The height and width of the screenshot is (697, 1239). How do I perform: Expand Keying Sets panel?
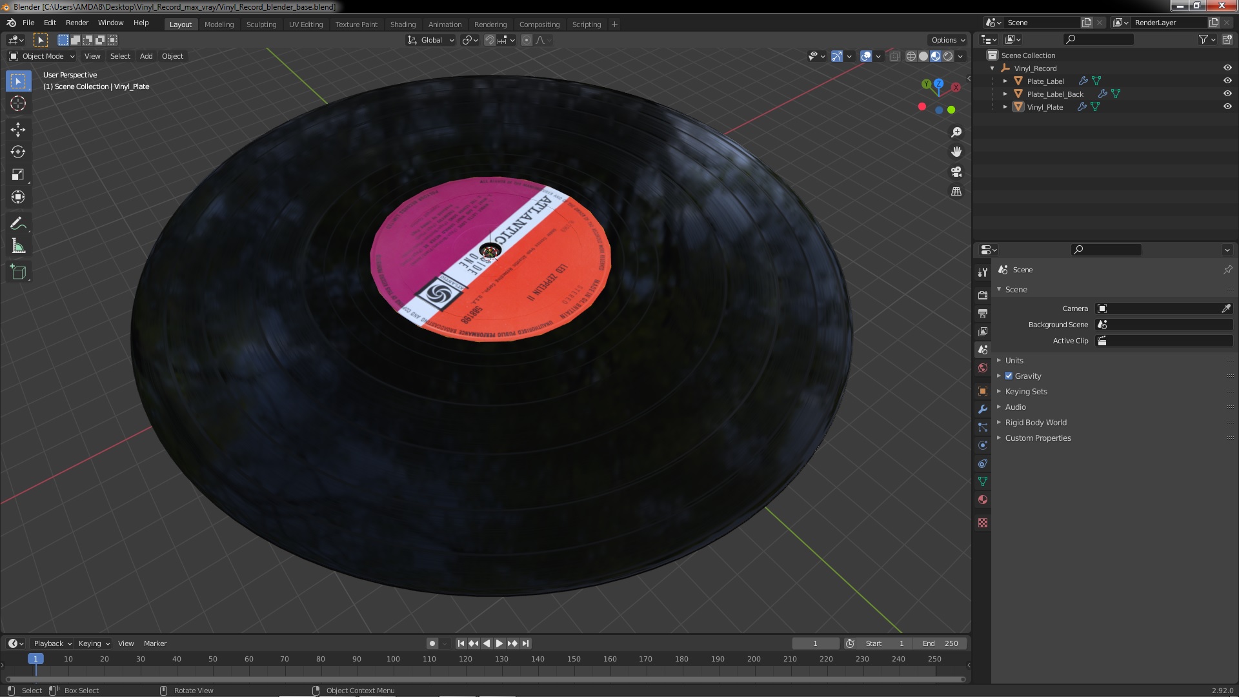click(x=1026, y=391)
